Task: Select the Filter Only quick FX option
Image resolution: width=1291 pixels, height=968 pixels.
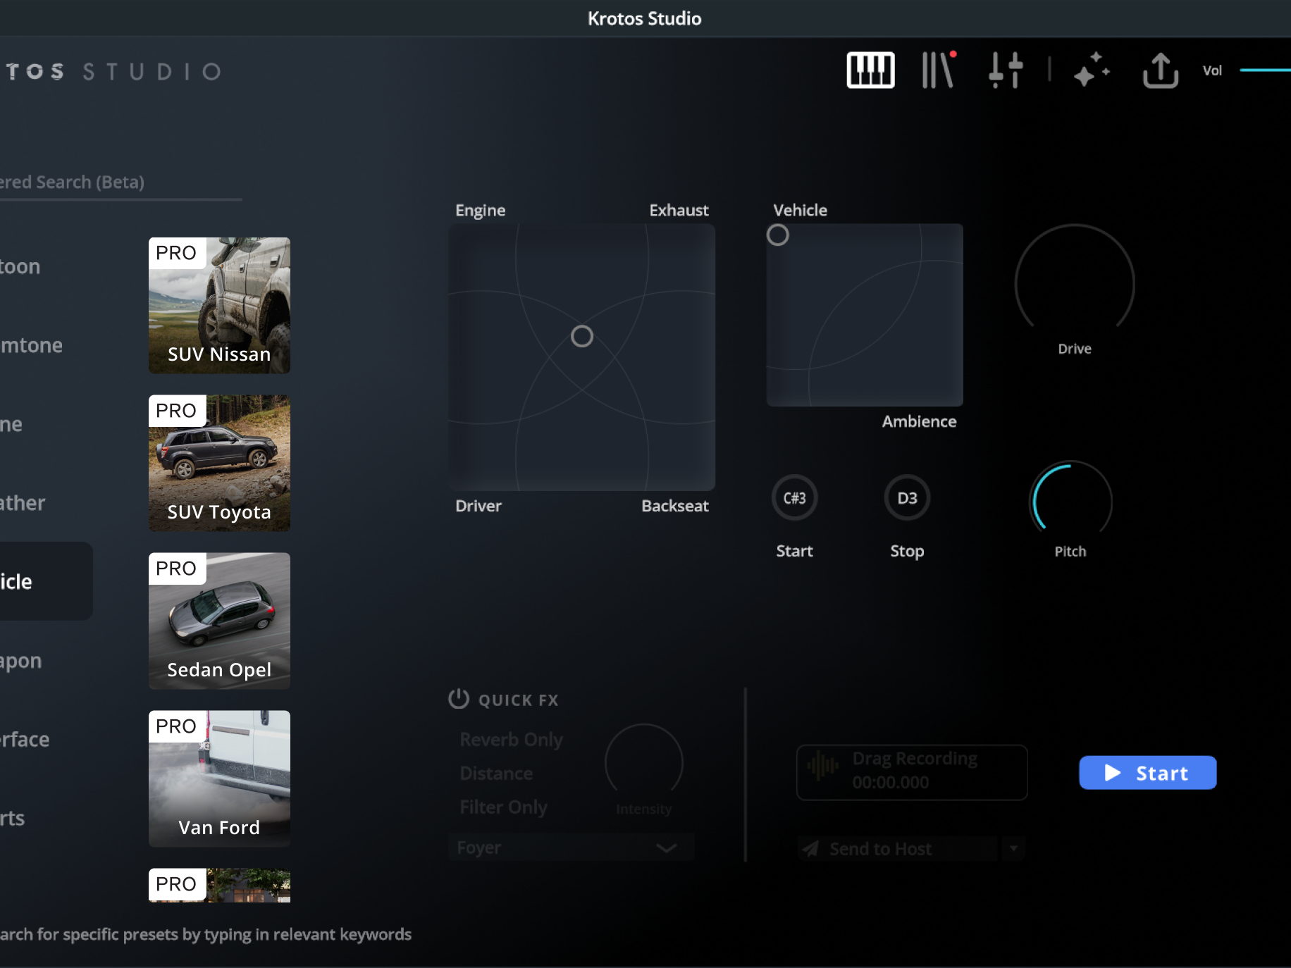Action: 503,807
